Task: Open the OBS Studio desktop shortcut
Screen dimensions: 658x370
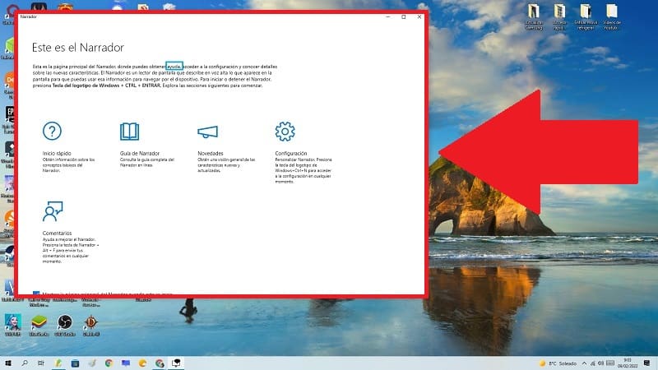Action: click(65, 325)
